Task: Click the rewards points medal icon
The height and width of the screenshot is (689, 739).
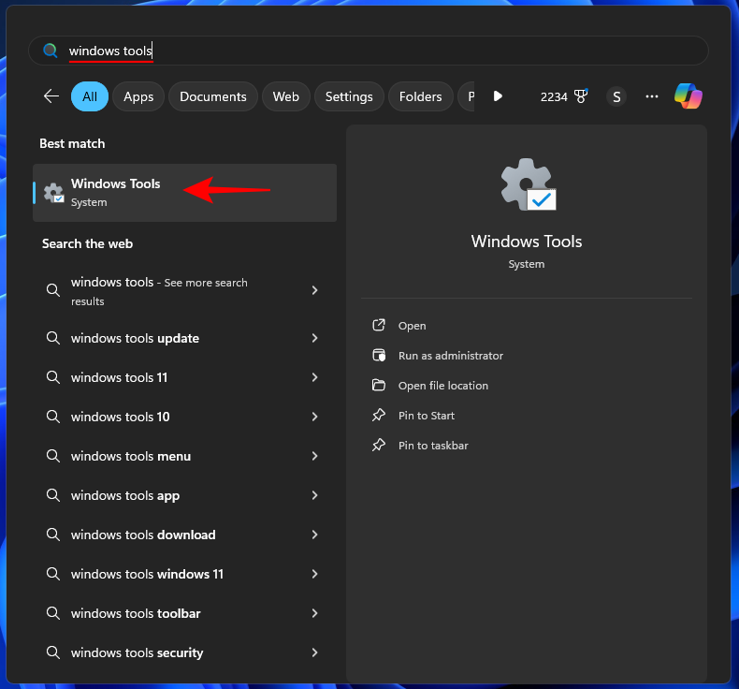Action: click(581, 96)
